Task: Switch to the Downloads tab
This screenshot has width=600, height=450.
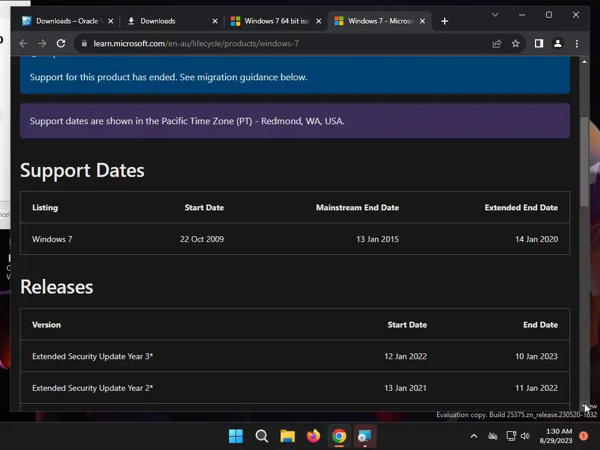Action: [158, 21]
